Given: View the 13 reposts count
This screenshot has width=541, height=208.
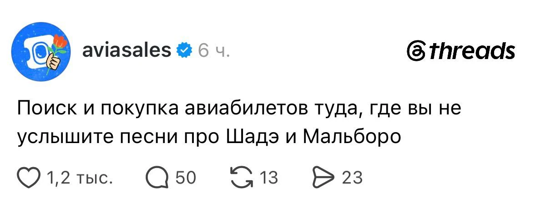Looking at the screenshot, I should (x=268, y=178).
